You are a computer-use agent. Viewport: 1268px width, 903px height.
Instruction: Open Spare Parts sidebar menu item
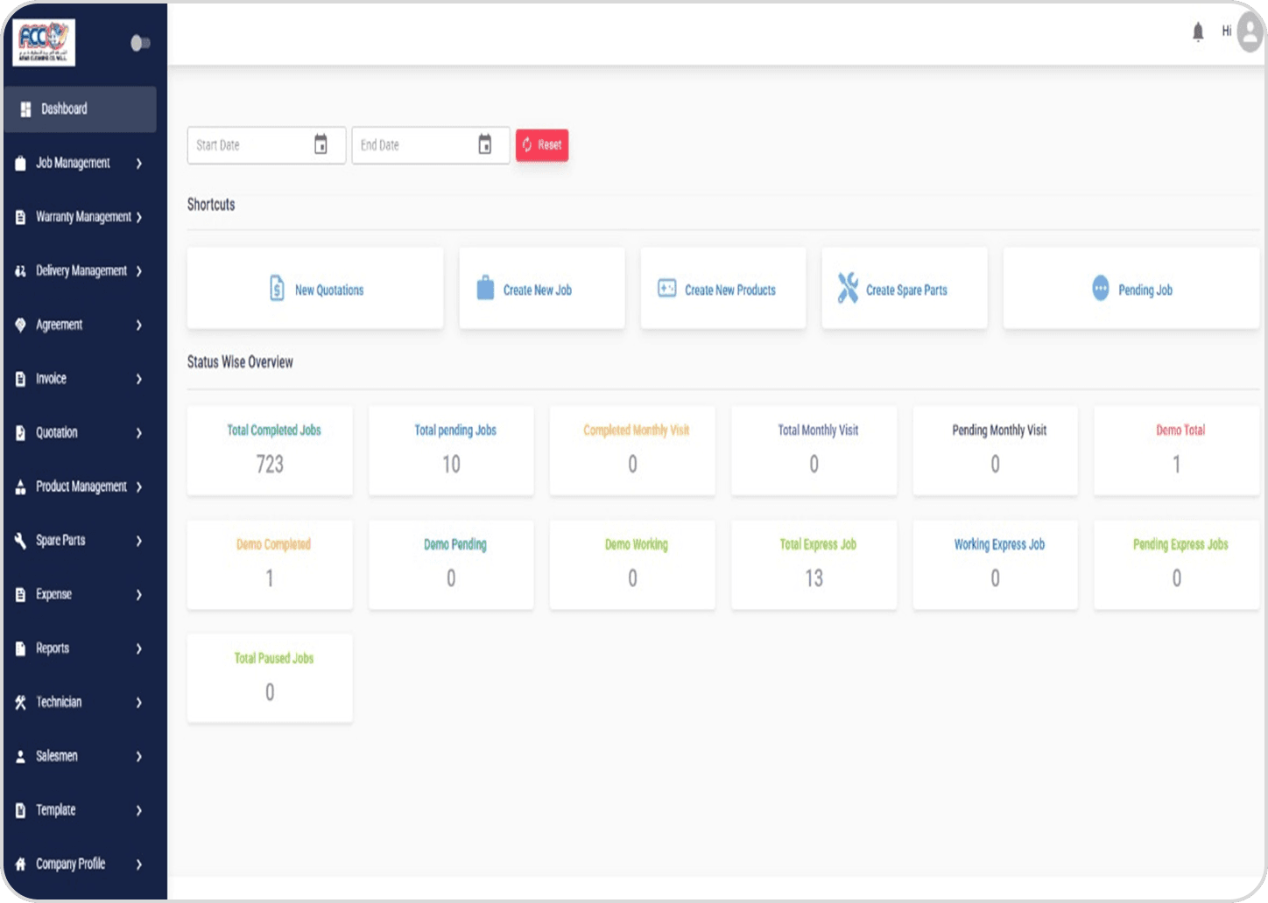point(61,541)
